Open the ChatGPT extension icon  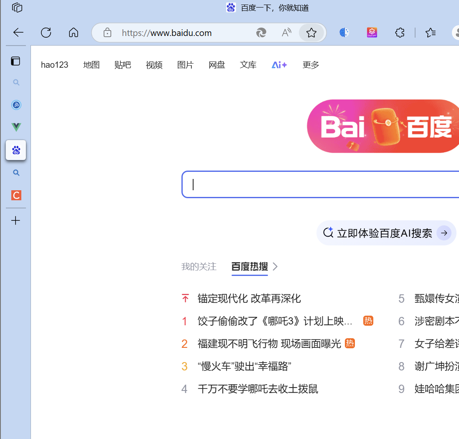[372, 32]
